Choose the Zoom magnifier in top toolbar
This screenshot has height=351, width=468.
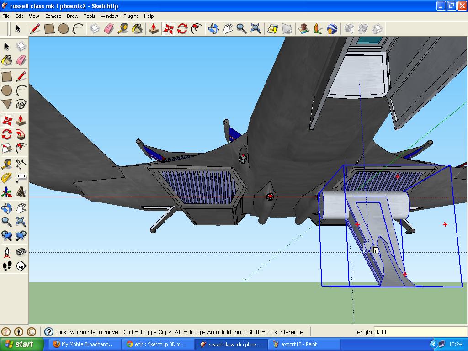click(x=241, y=29)
